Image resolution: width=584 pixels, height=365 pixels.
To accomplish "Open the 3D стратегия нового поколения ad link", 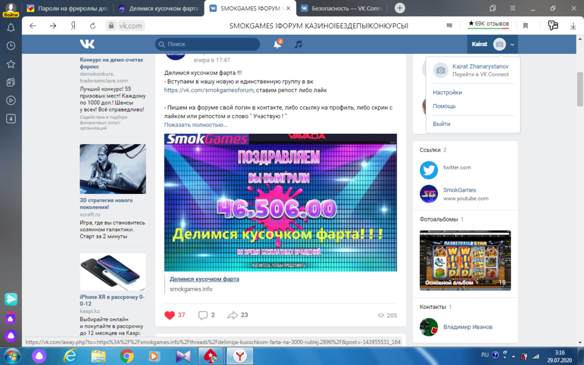I will point(106,203).
